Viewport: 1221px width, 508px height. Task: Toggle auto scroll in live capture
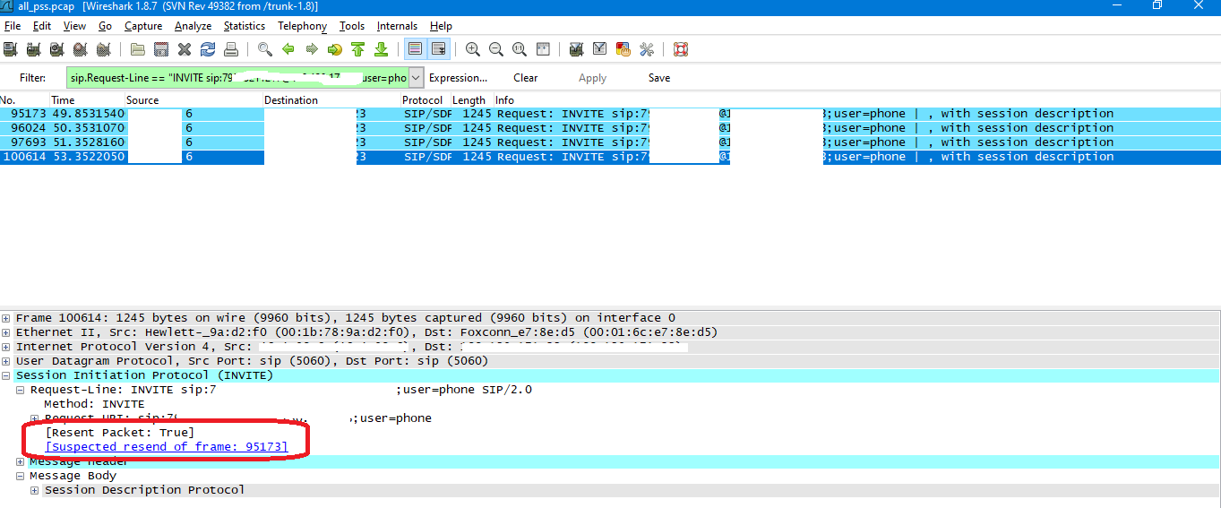pyautogui.click(x=439, y=49)
